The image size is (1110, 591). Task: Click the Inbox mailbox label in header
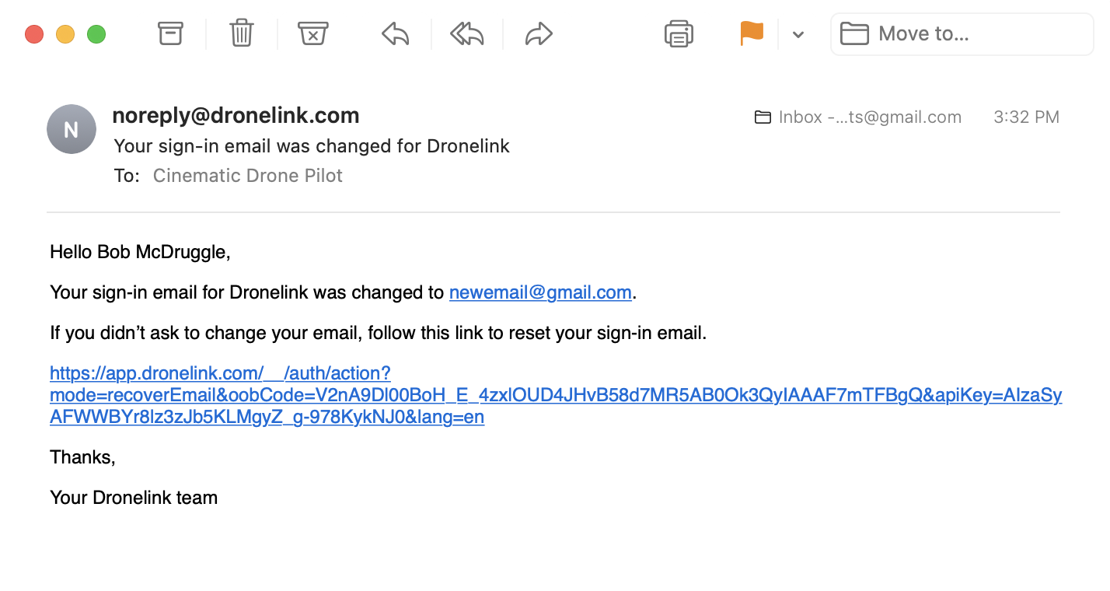[x=870, y=117]
